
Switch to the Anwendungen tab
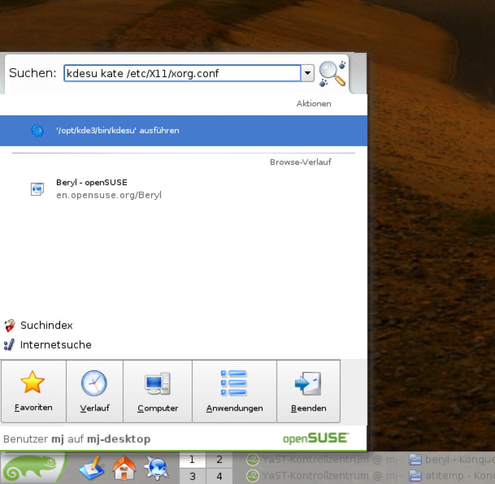click(234, 391)
